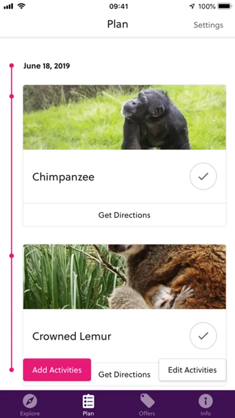This screenshot has width=235, height=418.
Task: Select the Crowned Lemur timeline marker dot
Action: coord(12,255)
